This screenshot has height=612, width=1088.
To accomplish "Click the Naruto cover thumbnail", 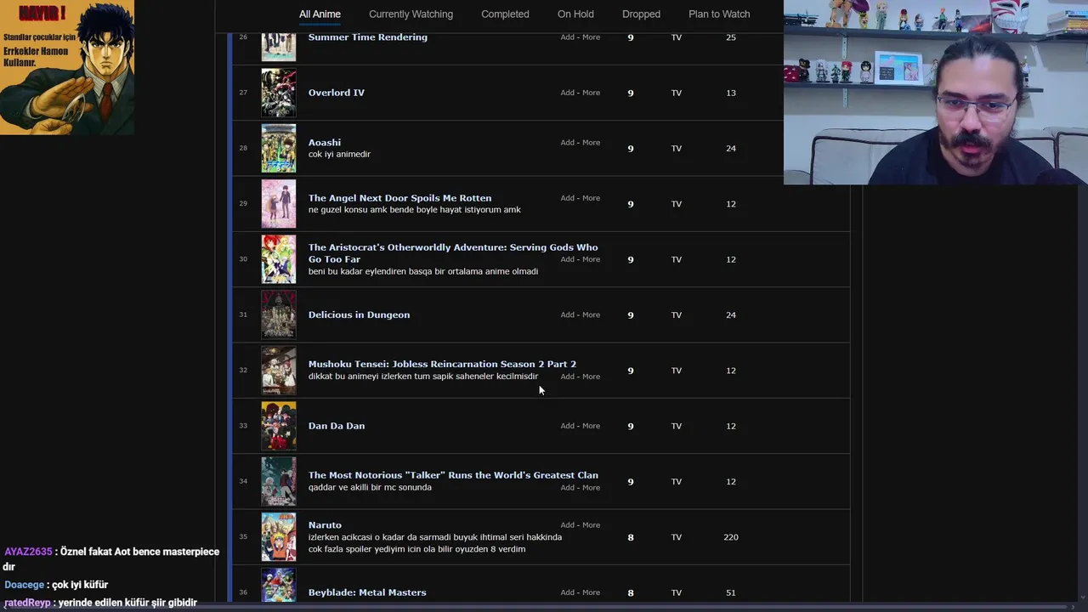I will pyautogui.click(x=279, y=537).
